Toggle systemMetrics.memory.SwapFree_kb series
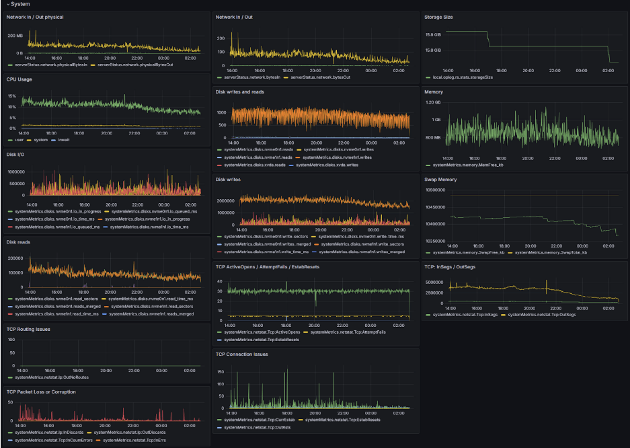 point(471,254)
